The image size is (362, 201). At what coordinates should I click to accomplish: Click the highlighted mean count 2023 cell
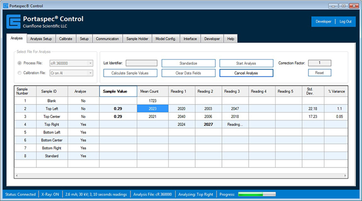tap(153, 109)
